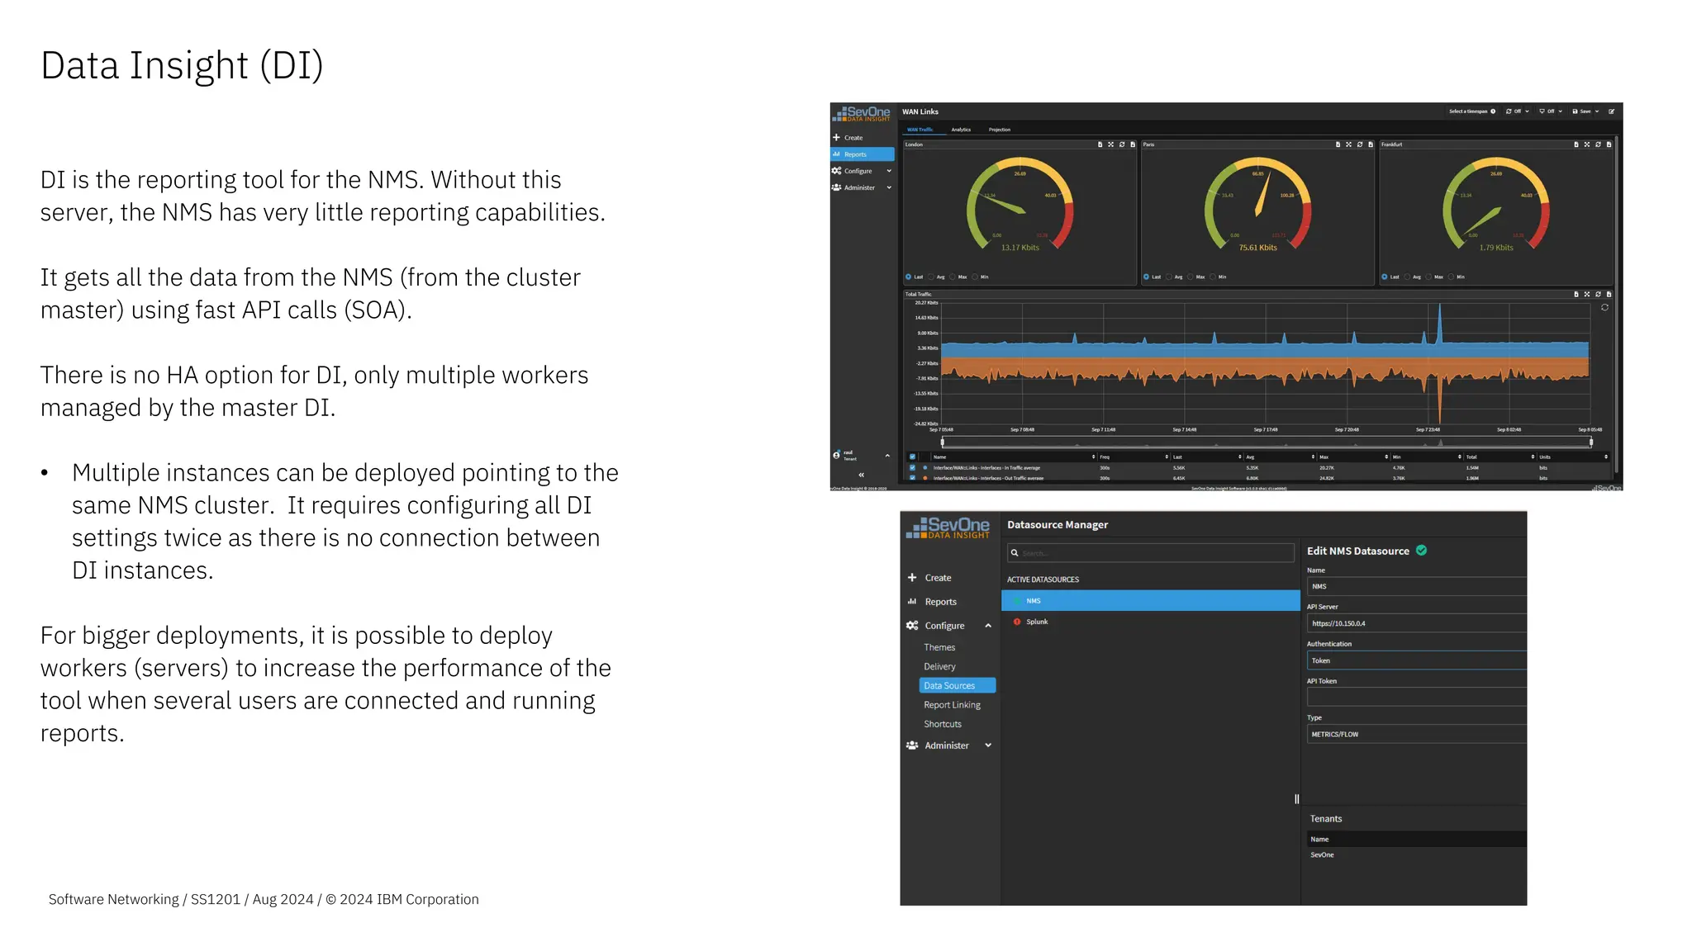This screenshot has height=951, width=1692.
Task: Click the SevOne logo in WAN Links window
Action: (x=861, y=113)
